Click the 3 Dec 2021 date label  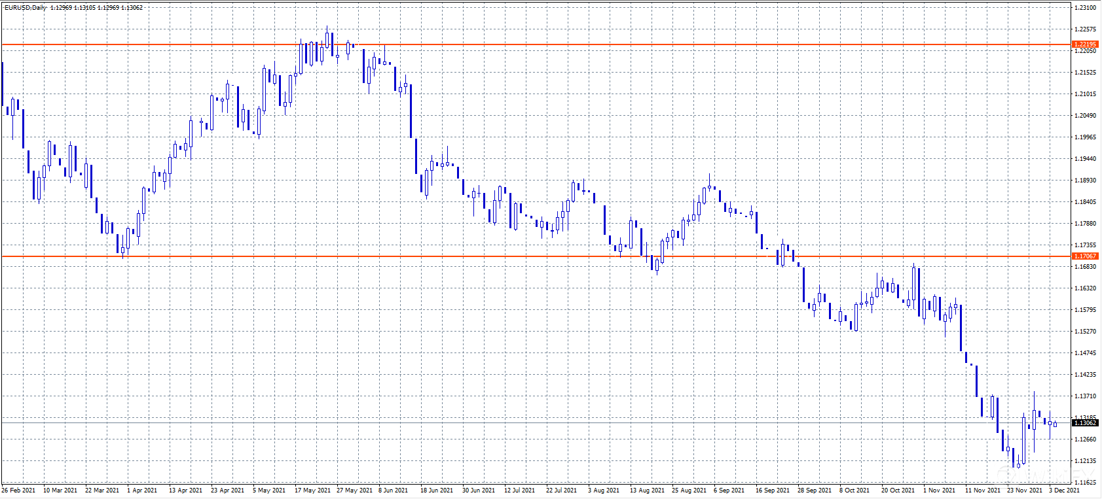click(1064, 490)
